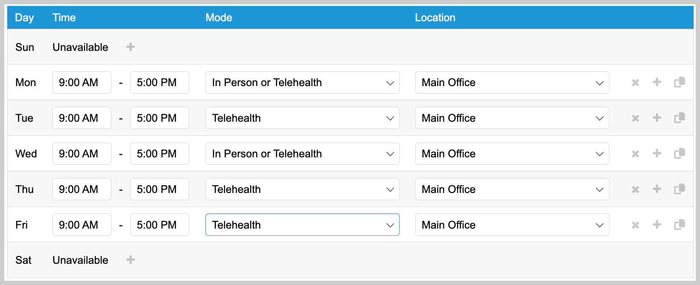Viewport: 700px width, 285px height.
Task: Add availability for Saturday with plus icon
Action: (131, 260)
